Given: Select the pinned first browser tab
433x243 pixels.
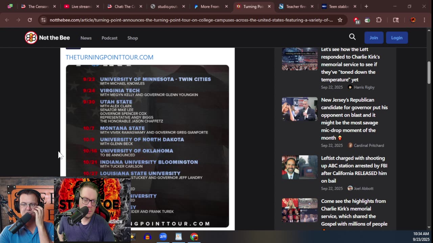Looking at the screenshot, I should point(10,6).
